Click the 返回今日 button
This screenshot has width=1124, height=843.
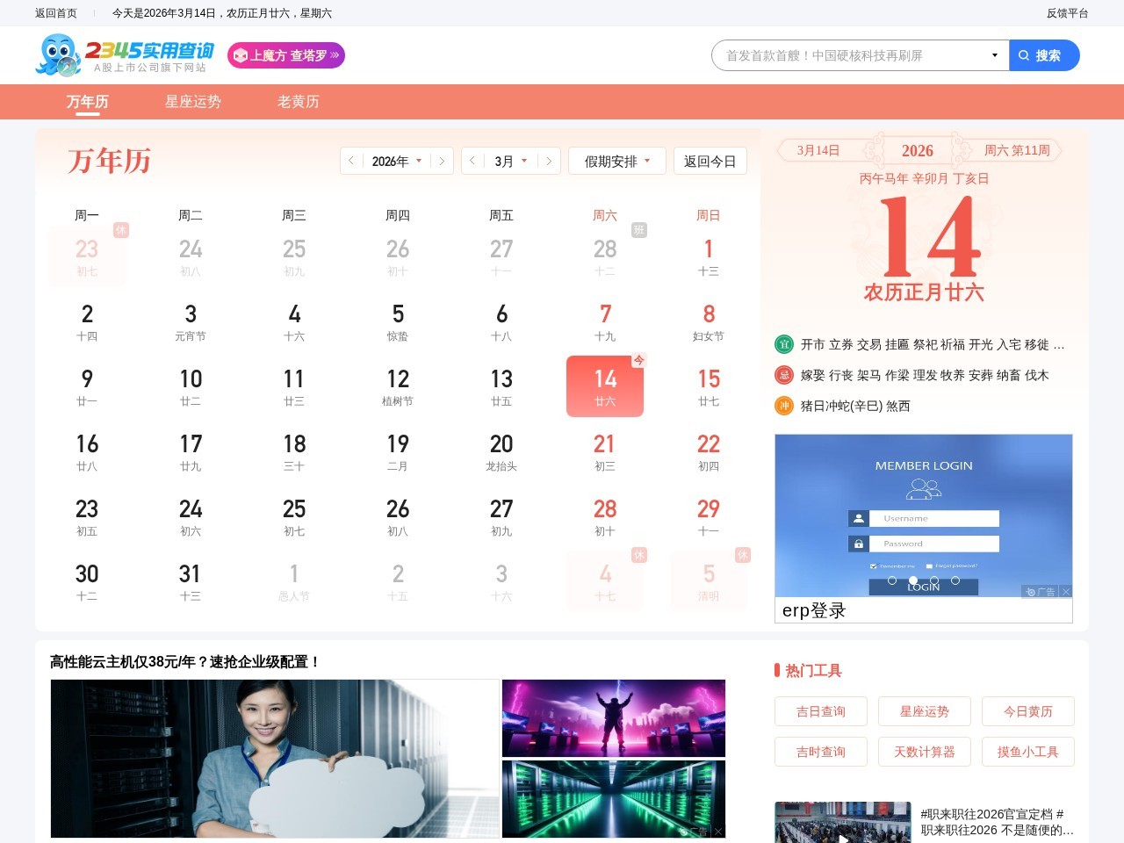(x=710, y=161)
